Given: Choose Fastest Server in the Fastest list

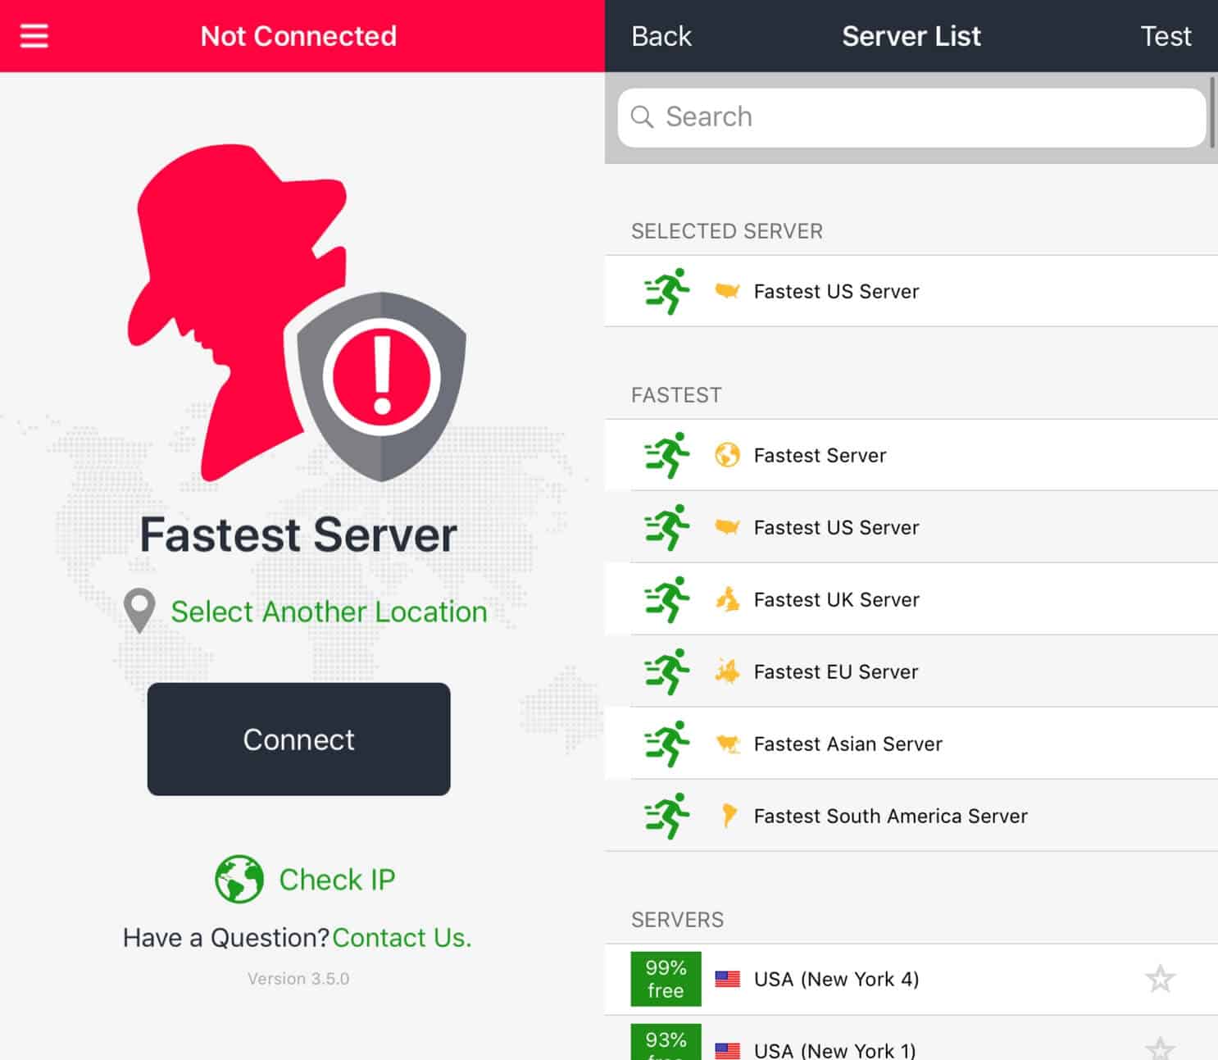Looking at the screenshot, I should click(x=911, y=455).
